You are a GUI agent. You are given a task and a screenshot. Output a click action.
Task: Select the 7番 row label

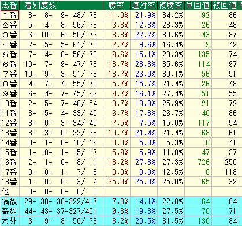click(10, 74)
